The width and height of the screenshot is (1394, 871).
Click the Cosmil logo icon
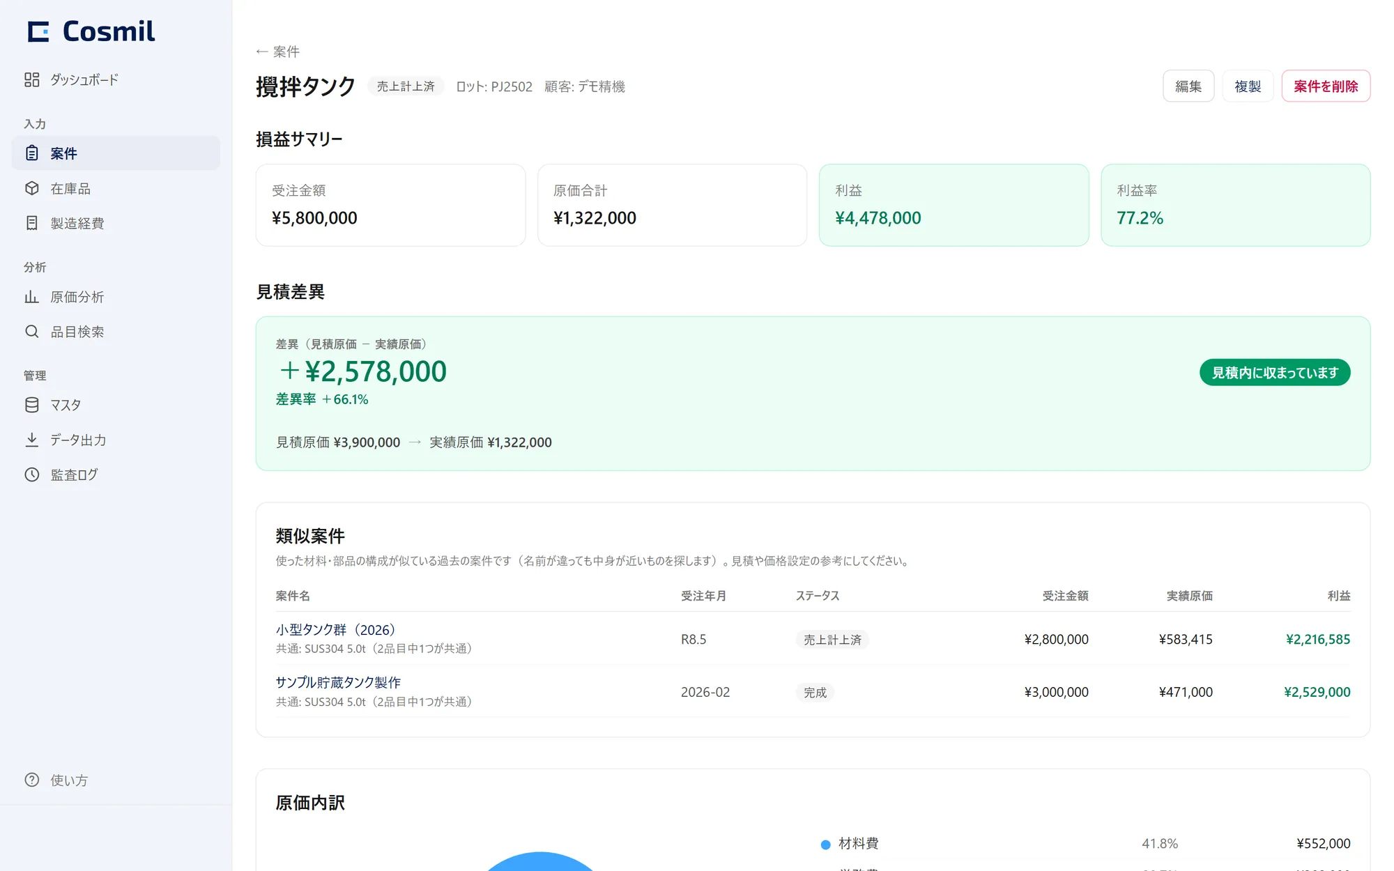(x=38, y=31)
